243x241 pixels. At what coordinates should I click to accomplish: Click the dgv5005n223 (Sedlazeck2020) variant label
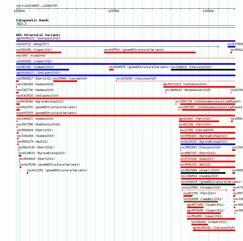(x=38, y=38)
